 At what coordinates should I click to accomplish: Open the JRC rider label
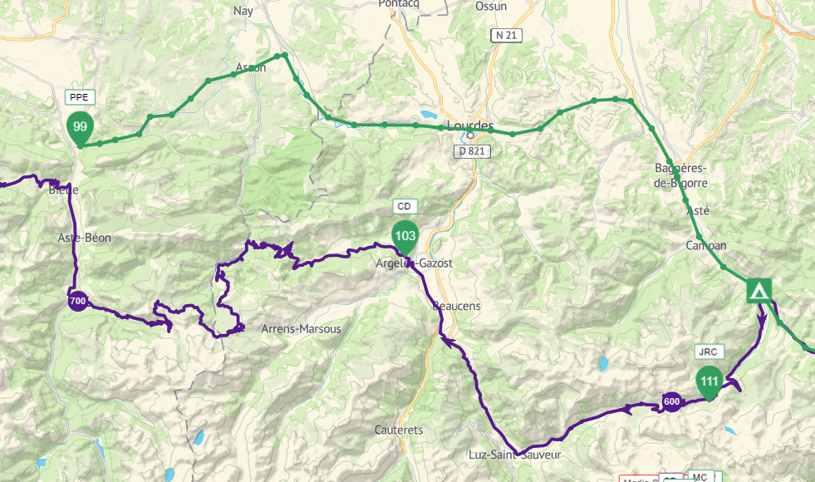(x=709, y=352)
